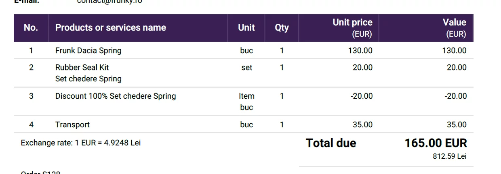Click the partially visible contact email address
The image size is (501, 174).
(x=109, y=1)
